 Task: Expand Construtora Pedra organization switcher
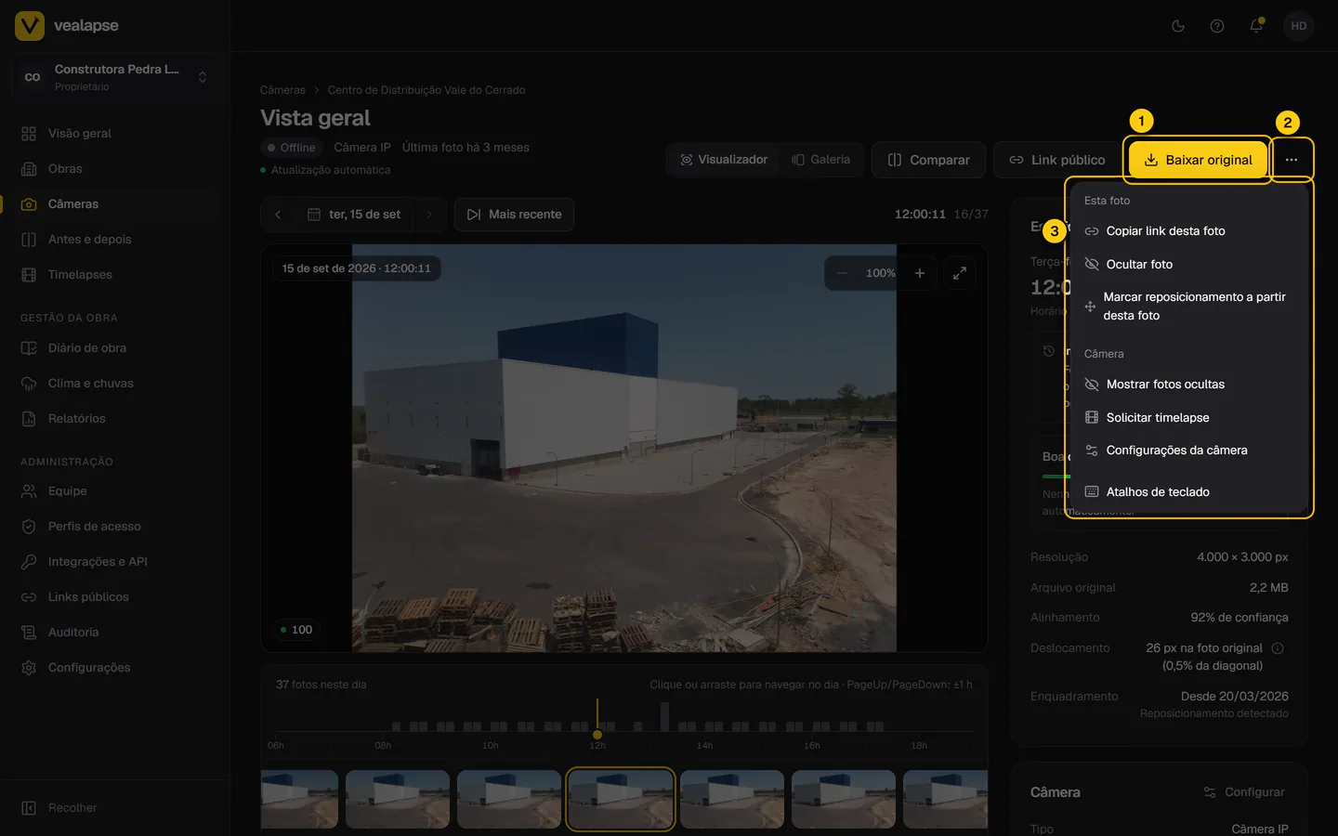click(x=115, y=77)
